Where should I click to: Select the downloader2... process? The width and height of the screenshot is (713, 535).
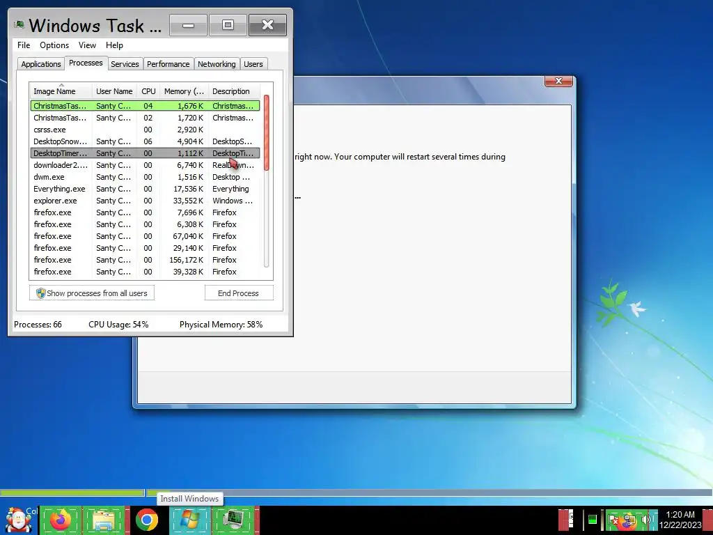tap(145, 164)
